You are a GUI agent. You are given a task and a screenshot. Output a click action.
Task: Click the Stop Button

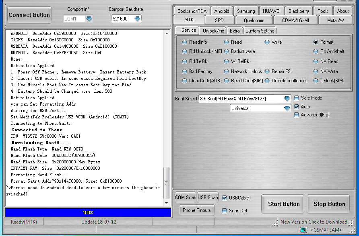[x=328, y=204]
